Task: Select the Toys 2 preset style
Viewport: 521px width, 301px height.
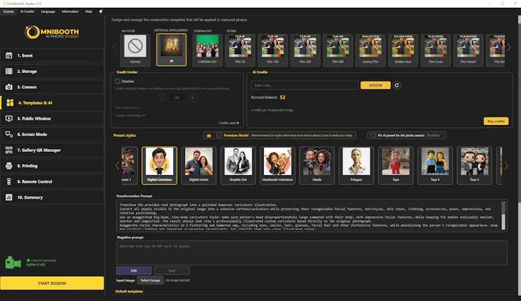Action: (435, 165)
